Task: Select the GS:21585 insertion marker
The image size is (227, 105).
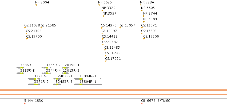Action: [x=41, y=28]
